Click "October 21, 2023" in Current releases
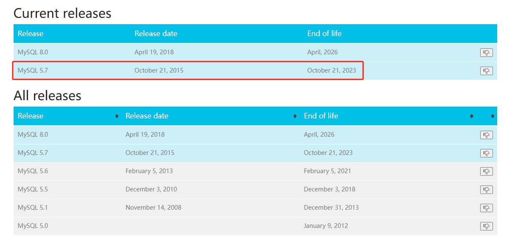Viewport: 512px width, 250px height. tap(332, 70)
